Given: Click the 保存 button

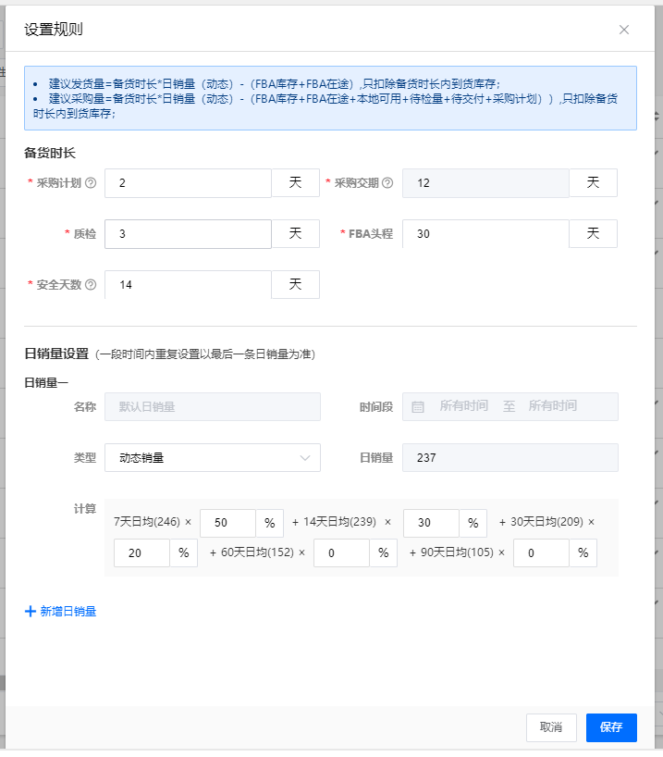Looking at the screenshot, I should 611,727.
